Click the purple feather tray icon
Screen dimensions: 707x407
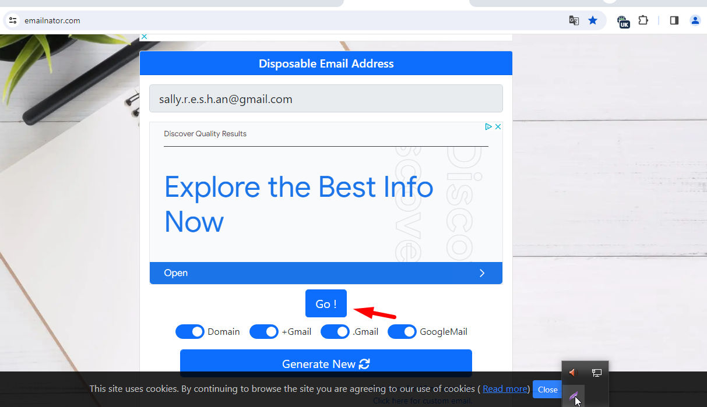click(574, 397)
